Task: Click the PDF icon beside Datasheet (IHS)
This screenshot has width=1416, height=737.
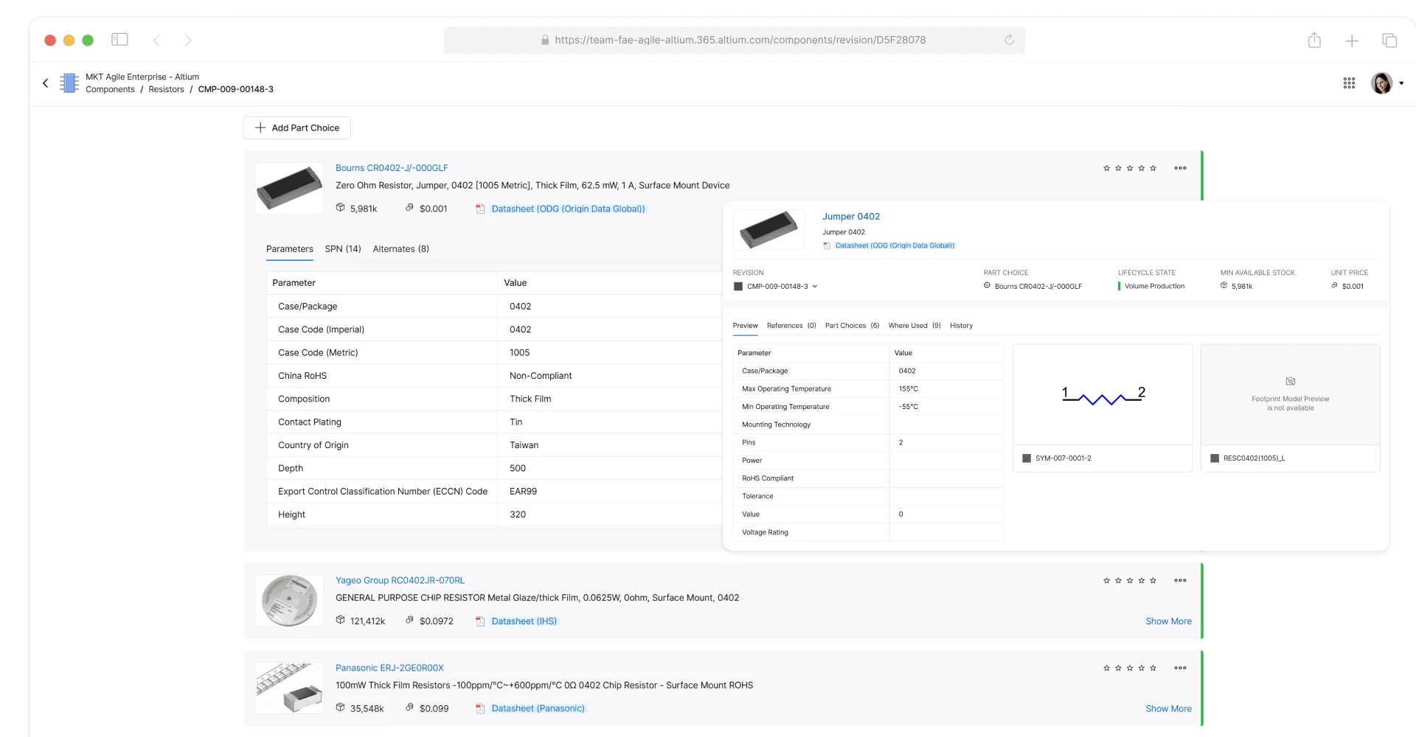Action: click(480, 621)
